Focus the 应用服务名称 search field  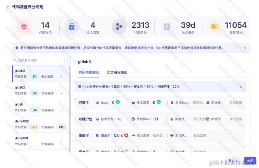(x=38, y=60)
